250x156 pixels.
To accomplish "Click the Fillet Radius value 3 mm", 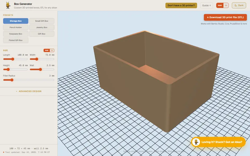I will [x=52, y=76].
